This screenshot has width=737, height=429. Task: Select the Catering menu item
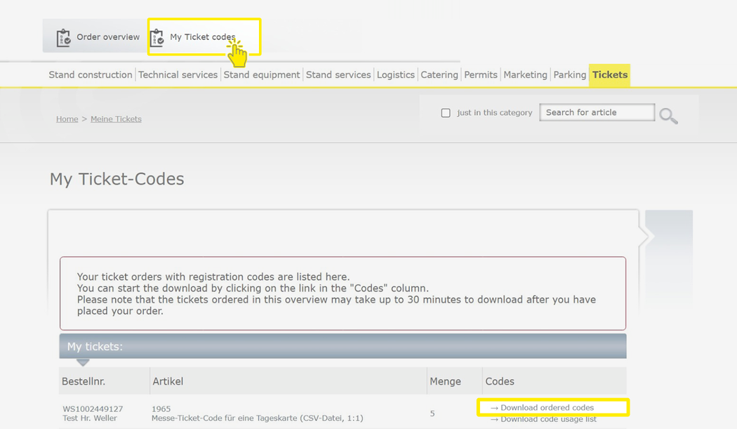(439, 75)
